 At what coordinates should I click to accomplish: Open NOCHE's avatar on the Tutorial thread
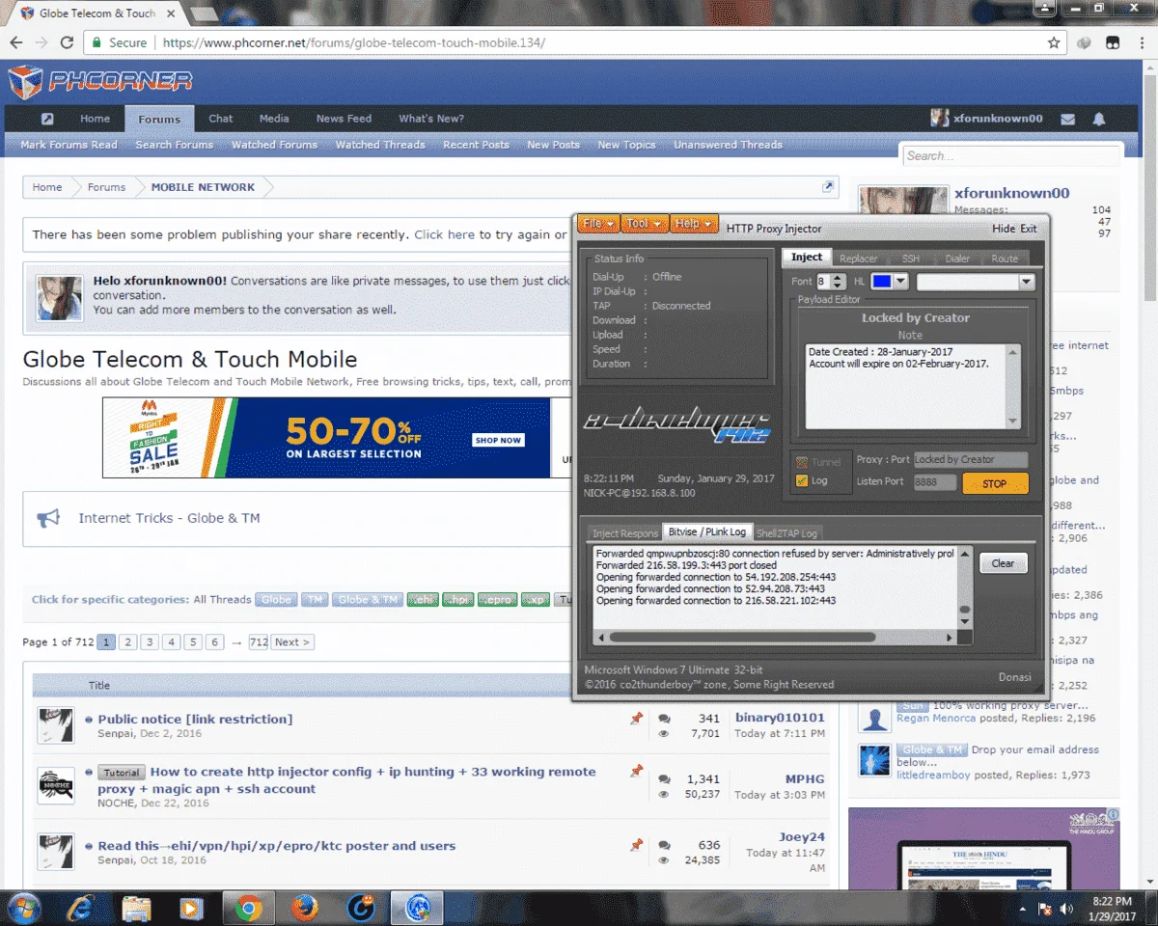coord(55,786)
